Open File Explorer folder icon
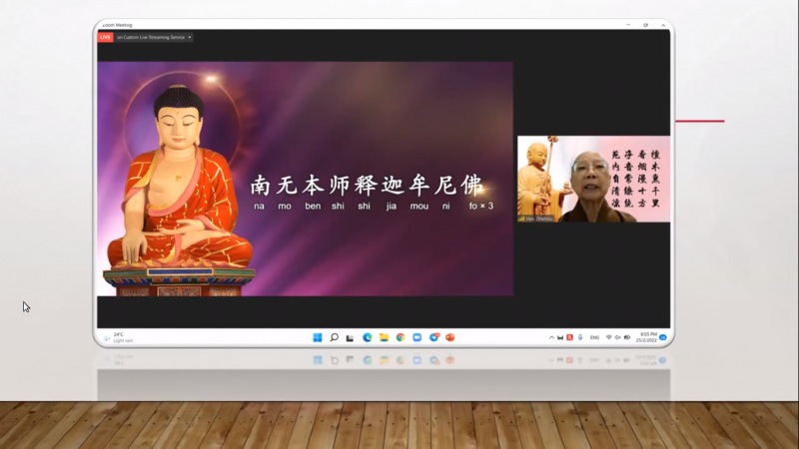Viewport: 799px width, 449px height. 384,337
